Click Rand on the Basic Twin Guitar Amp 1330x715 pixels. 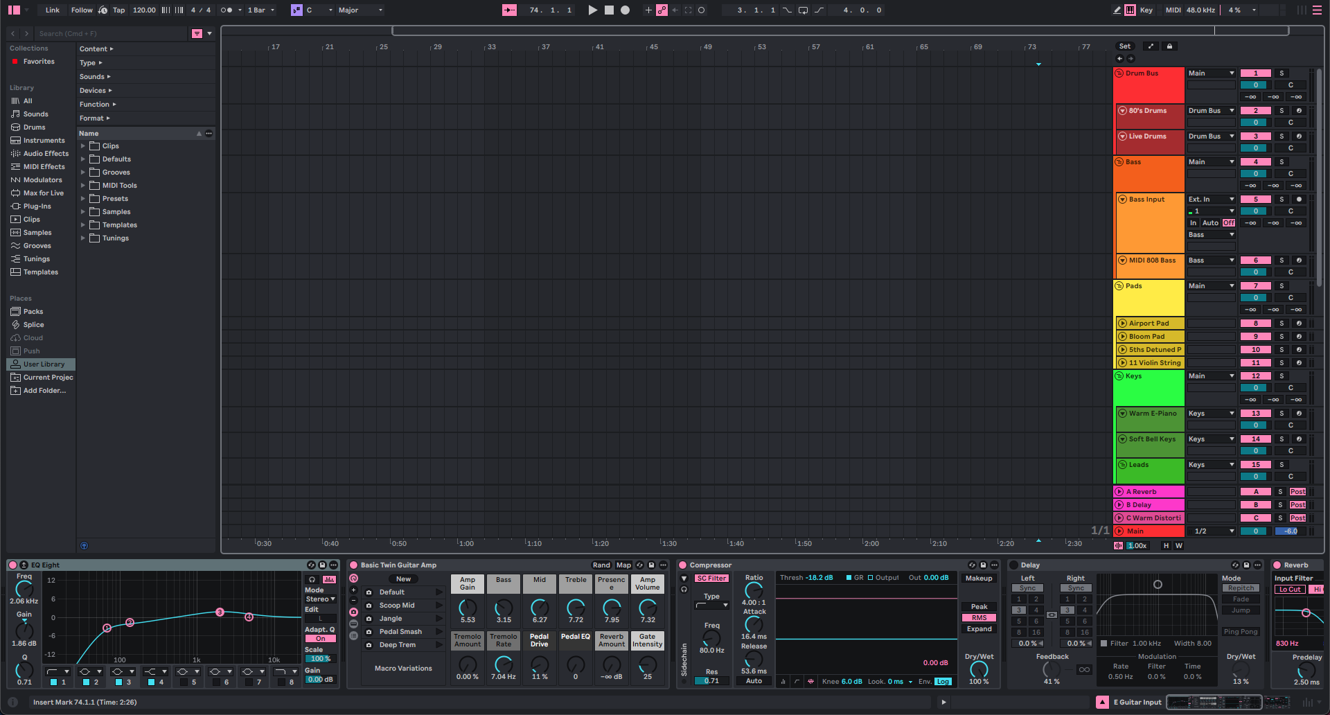601,565
